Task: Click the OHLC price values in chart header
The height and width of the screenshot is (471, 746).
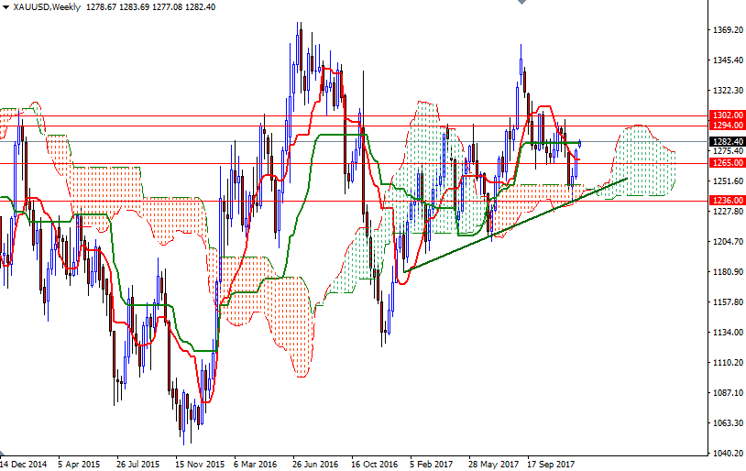Action: [149, 7]
